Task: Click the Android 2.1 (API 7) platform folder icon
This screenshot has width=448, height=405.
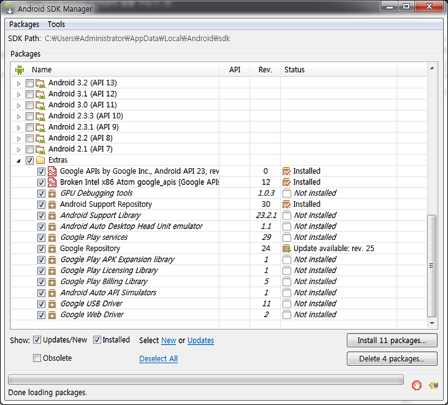Action: click(x=40, y=150)
